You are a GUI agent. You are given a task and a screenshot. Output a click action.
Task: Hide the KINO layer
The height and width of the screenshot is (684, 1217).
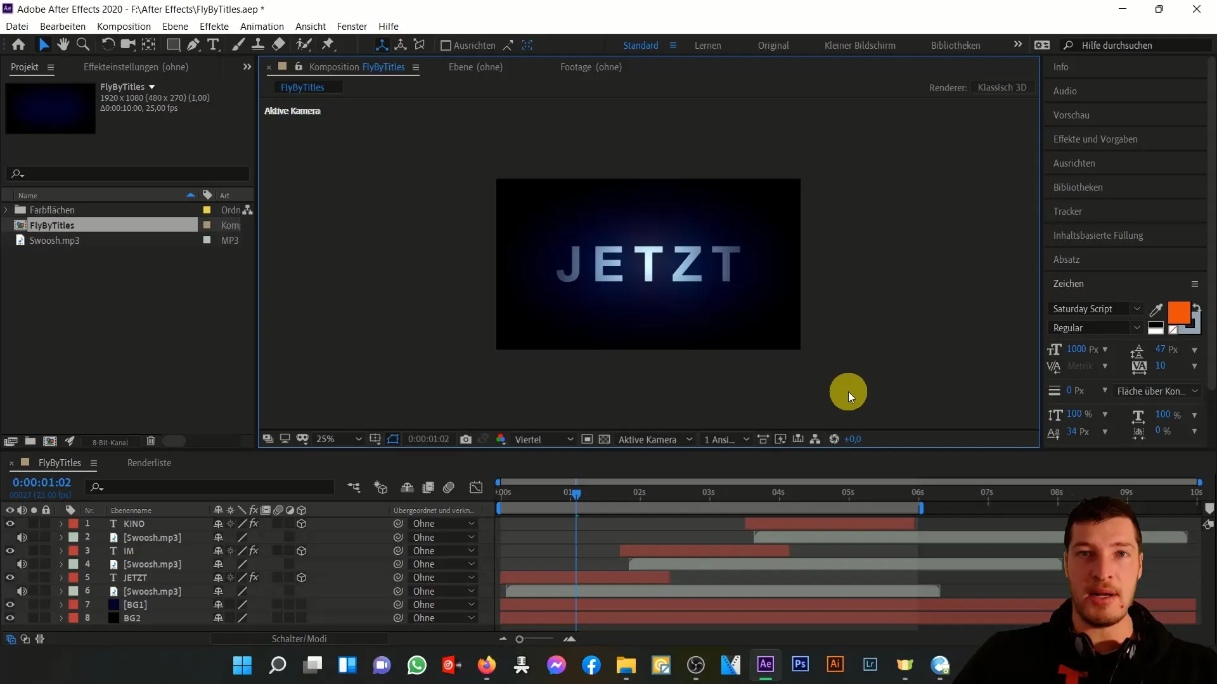pyautogui.click(x=10, y=524)
